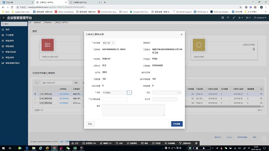Open the My Oracle Support bookmark

pyautogui.click(x=182, y=12)
